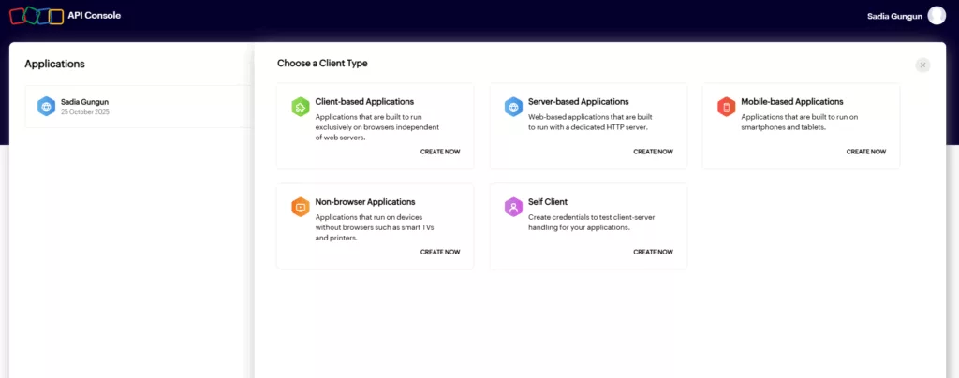Click the Non-browser Applications orange icon
The image size is (959, 378).
(x=300, y=207)
